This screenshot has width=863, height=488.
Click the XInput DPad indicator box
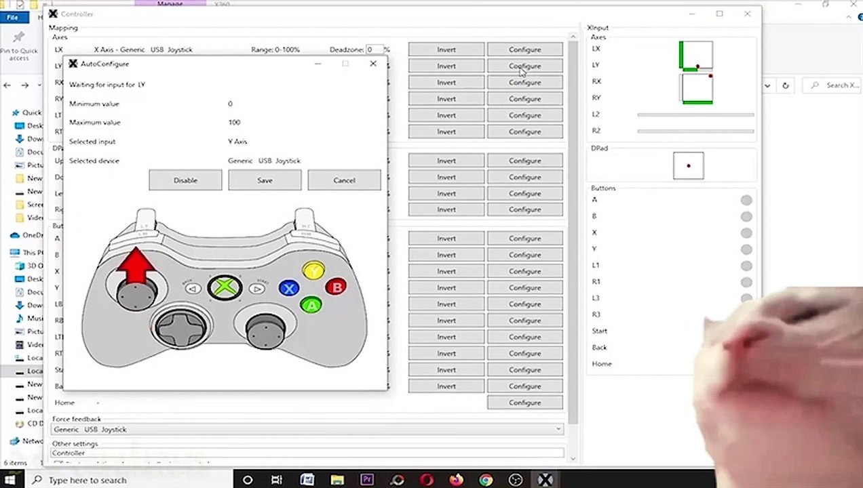tap(689, 165)
